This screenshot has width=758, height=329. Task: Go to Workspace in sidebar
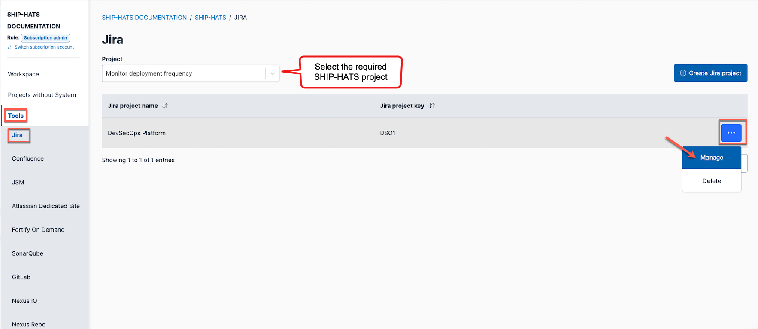pyautogui.click(x=24, y=74)
